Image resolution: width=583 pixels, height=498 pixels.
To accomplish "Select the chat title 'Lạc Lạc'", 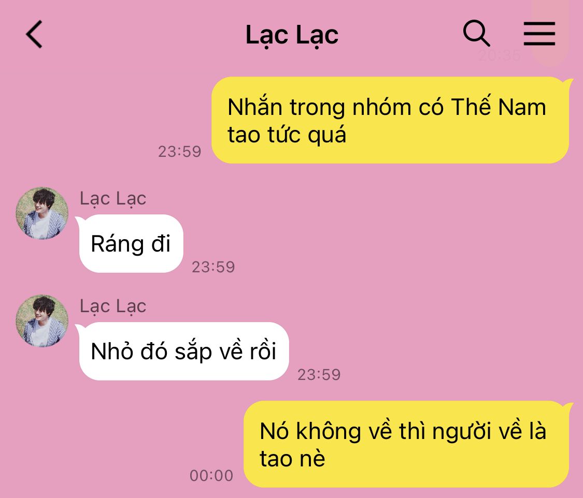I will coord(292,36).
